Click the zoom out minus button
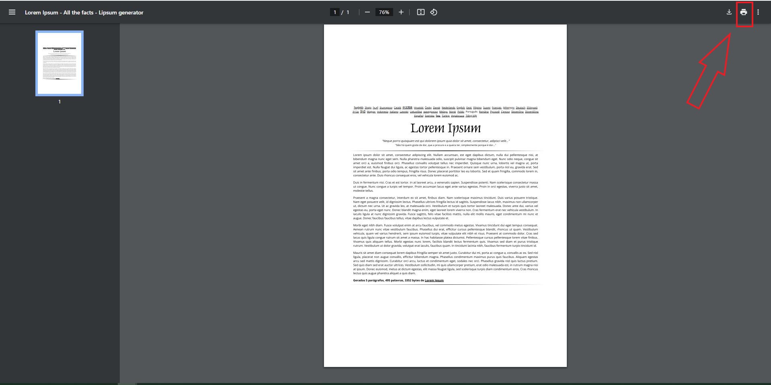The image size is (771, 385). pos(367,12)
